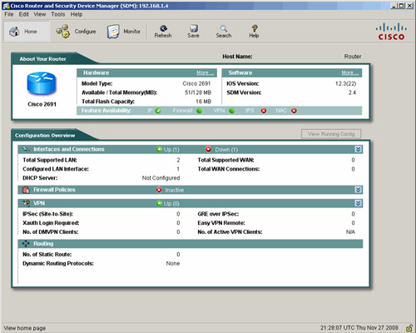Select No. of Active VPN Clients value N/A
This screenshot has width=416, height=333.
tap(350, 231)
